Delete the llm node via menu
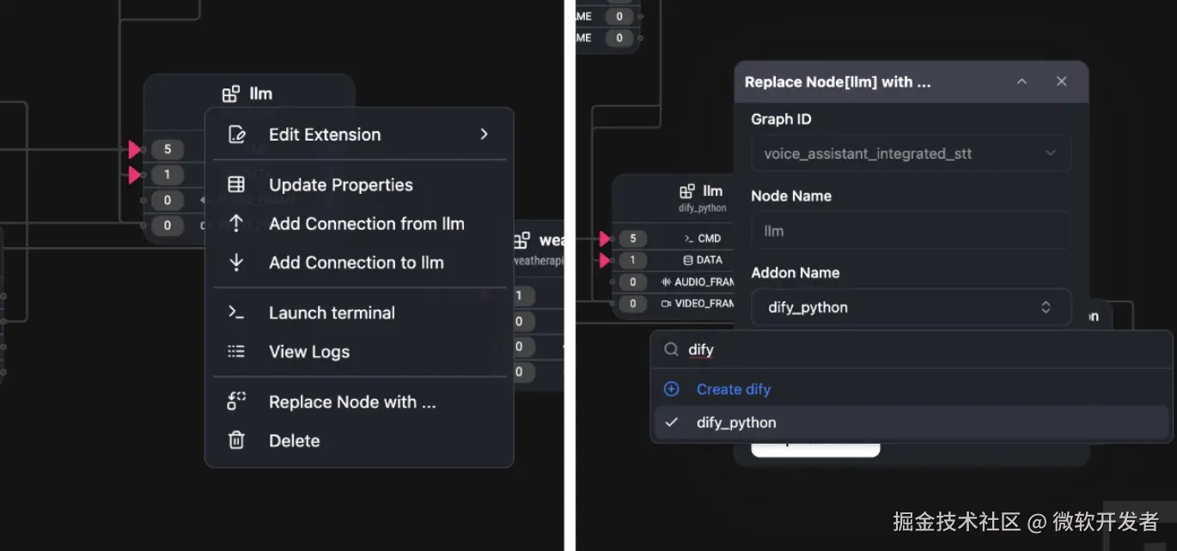 (359, 441)
